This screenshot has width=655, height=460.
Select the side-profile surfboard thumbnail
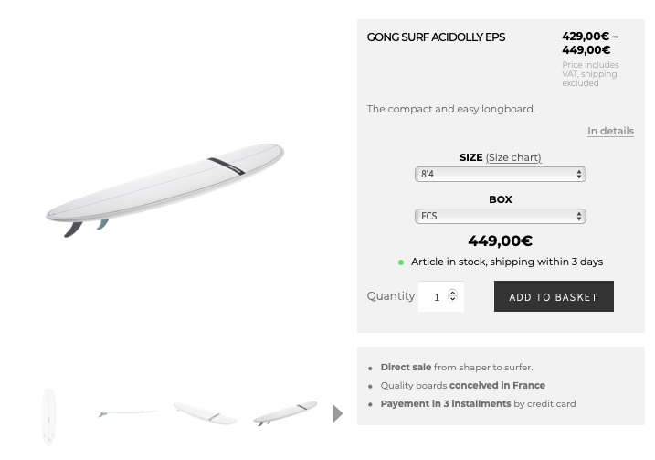click(127, 413)
